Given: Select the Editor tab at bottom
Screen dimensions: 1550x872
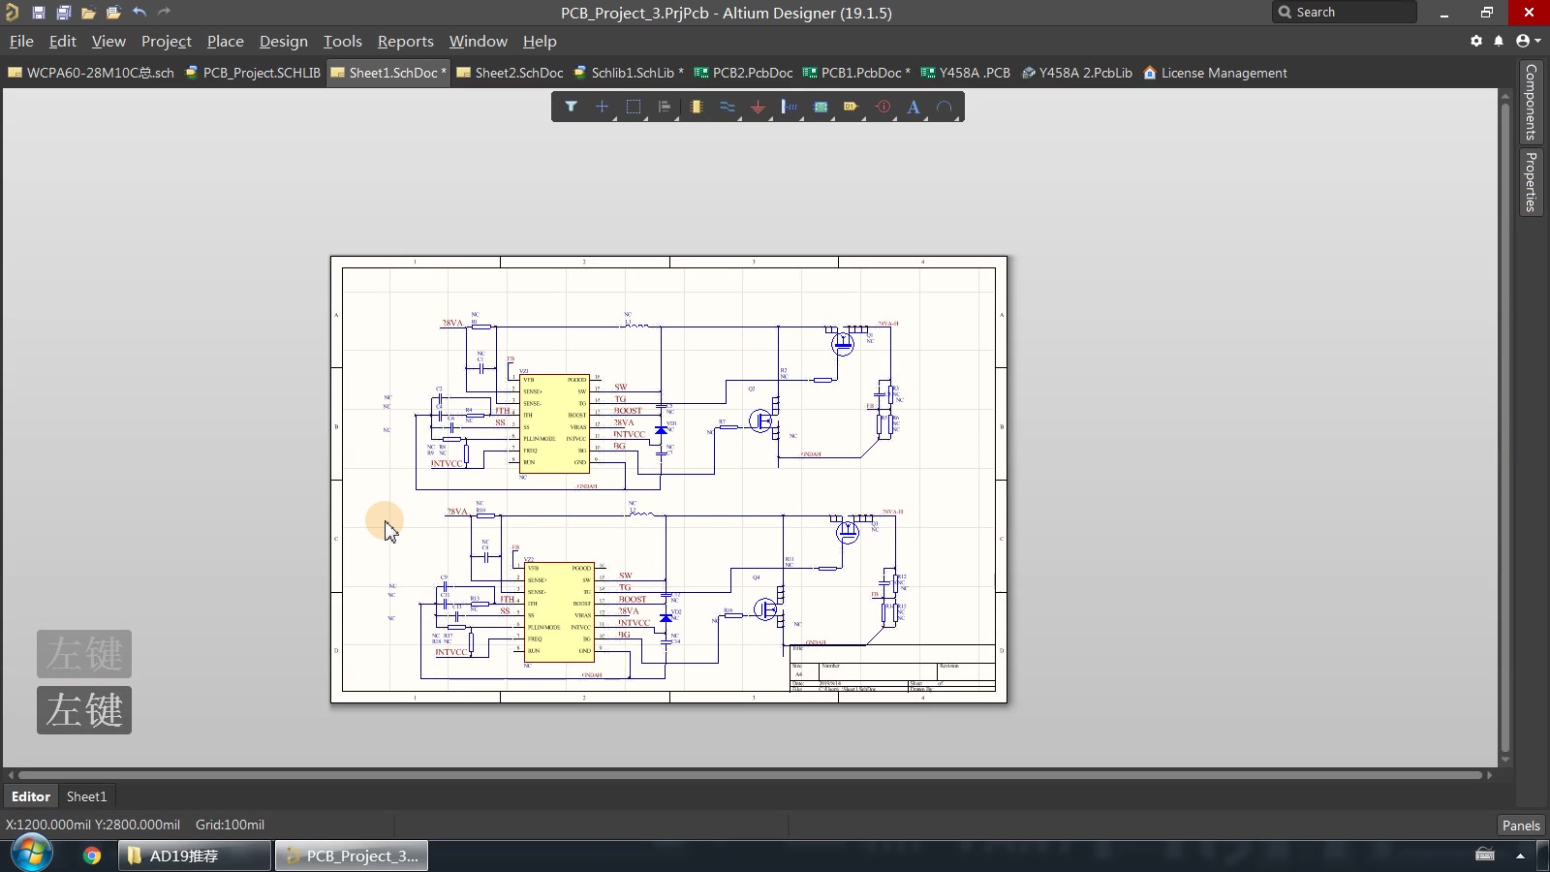Looking at the screenshot, I should (31, 796).
